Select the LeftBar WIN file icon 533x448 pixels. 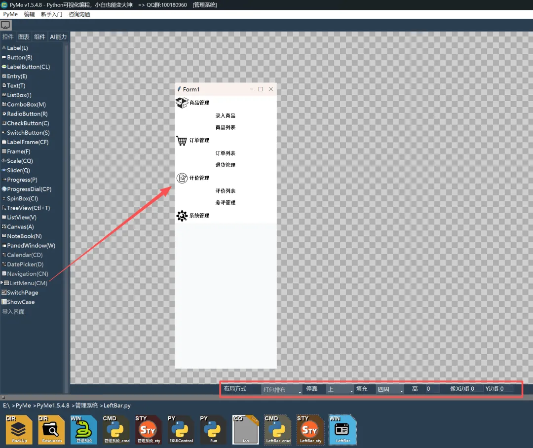[343, 430]
